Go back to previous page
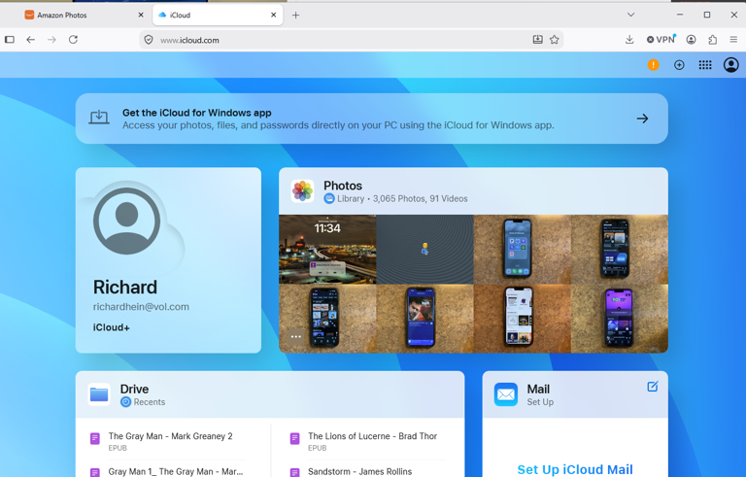 click(x=31, y=40)
